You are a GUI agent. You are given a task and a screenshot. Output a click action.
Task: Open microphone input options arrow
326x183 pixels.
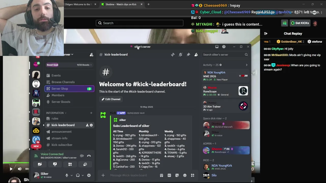coord(71,175)
